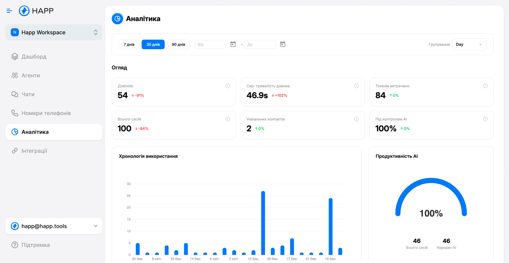The image size is (509, 263).
Task: Expand the happ@happ.tools account menu
Action: point(54,226)
